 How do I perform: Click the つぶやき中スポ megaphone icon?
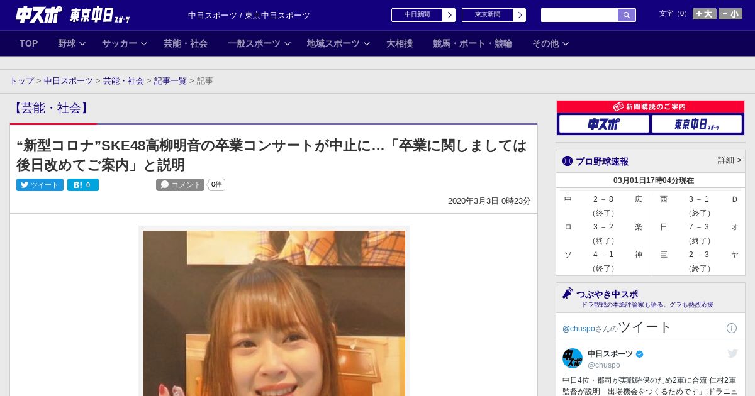click(568, 293)
